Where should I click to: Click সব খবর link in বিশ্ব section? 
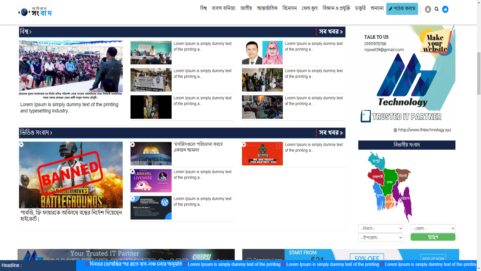point(331,32)
